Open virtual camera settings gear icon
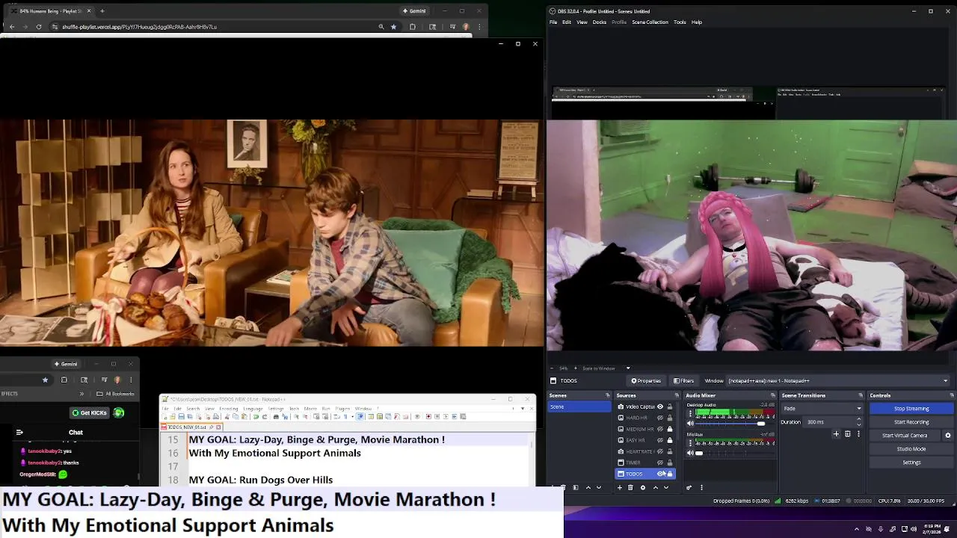The height and width of the screenshot is (538, 957). click(x=948, y=436)
